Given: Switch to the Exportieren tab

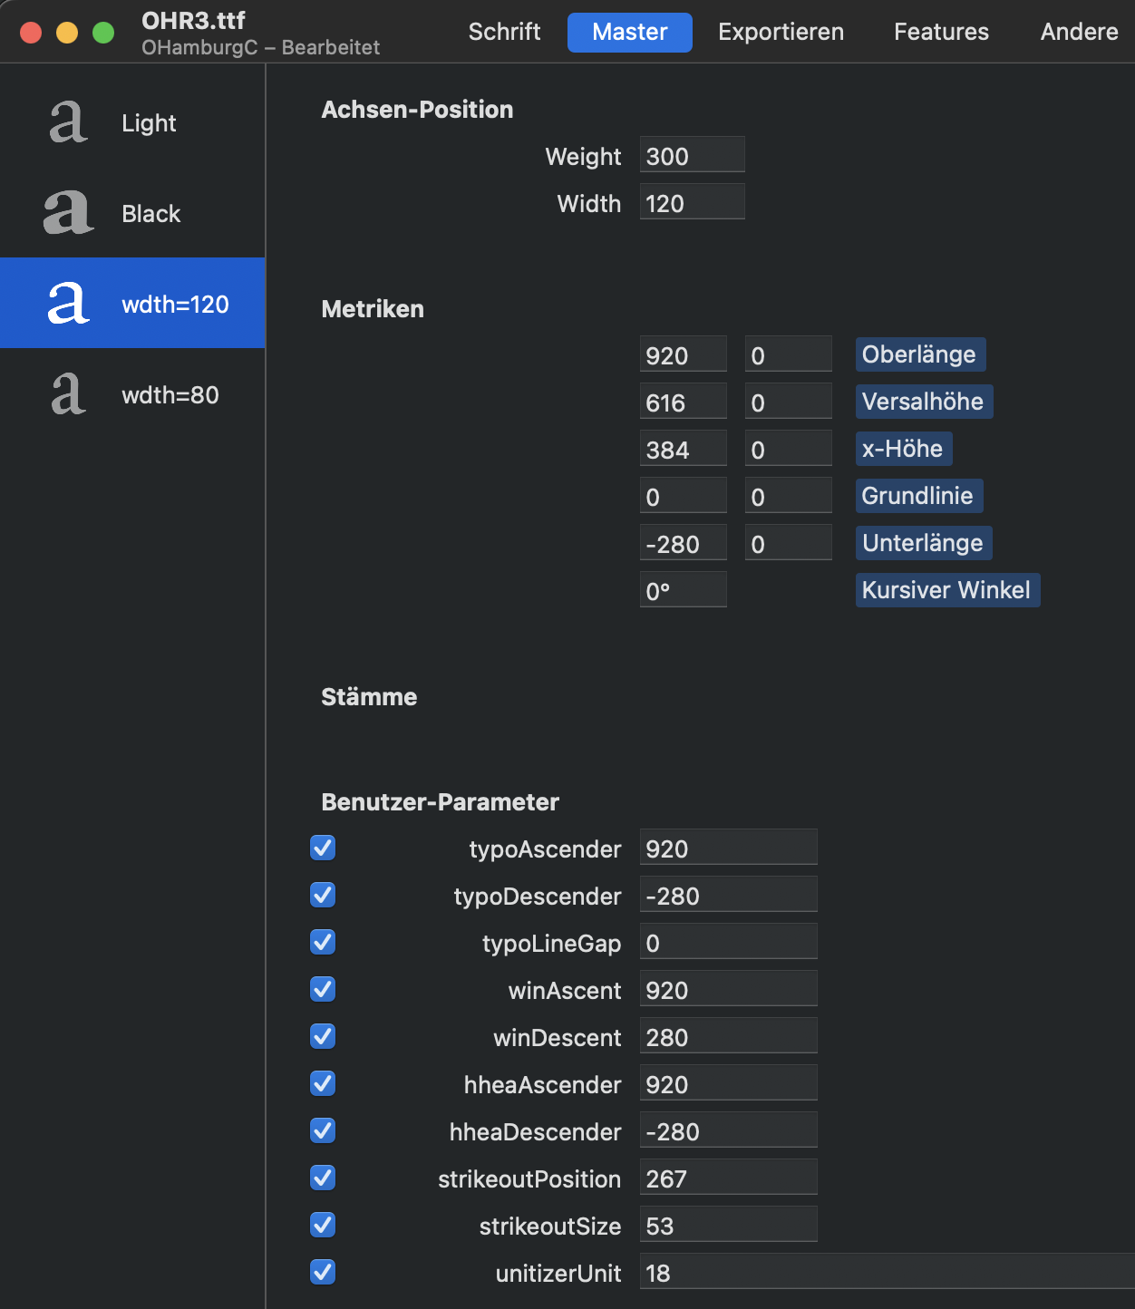Looking at the screenshot, I should pyautogui.click(x=781, y=32).
